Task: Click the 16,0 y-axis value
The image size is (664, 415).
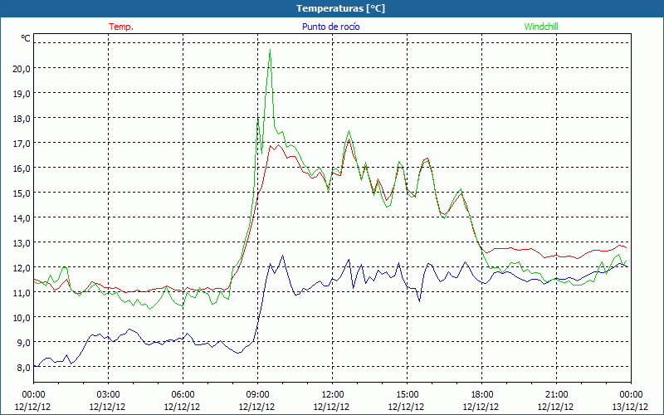Action: coord(22,168)
